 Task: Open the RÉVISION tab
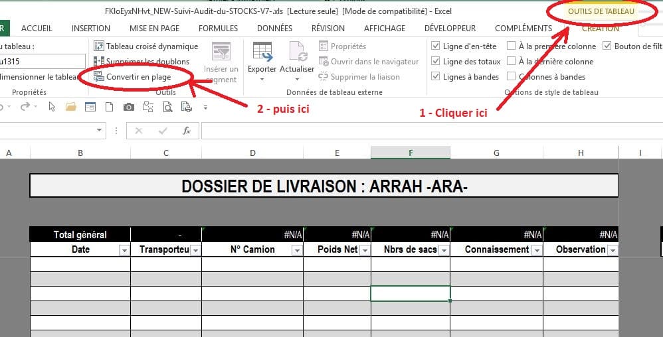(328, 29)
